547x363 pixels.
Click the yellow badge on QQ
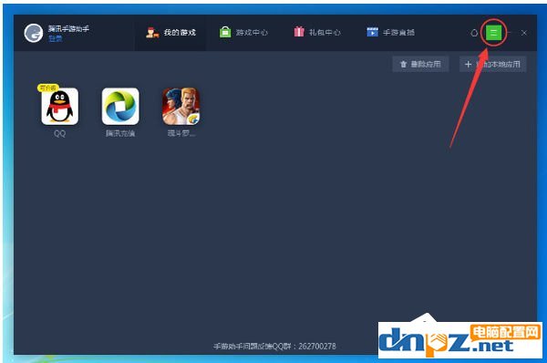[x=48, y=88]
